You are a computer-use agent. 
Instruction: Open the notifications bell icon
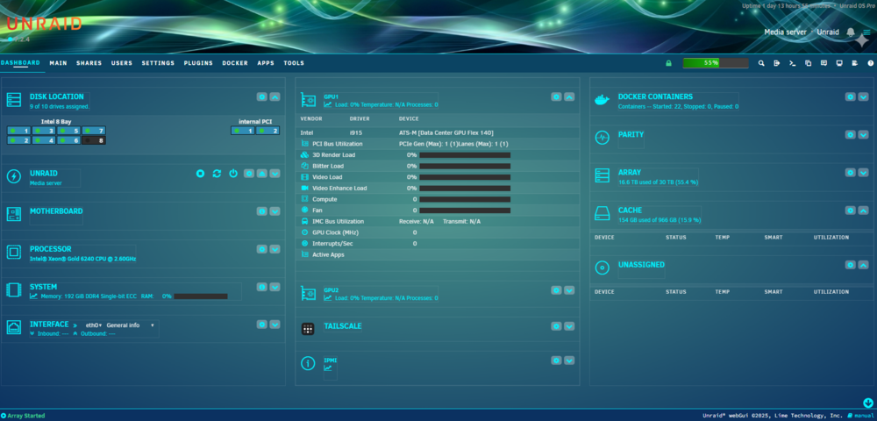(851, 32)
